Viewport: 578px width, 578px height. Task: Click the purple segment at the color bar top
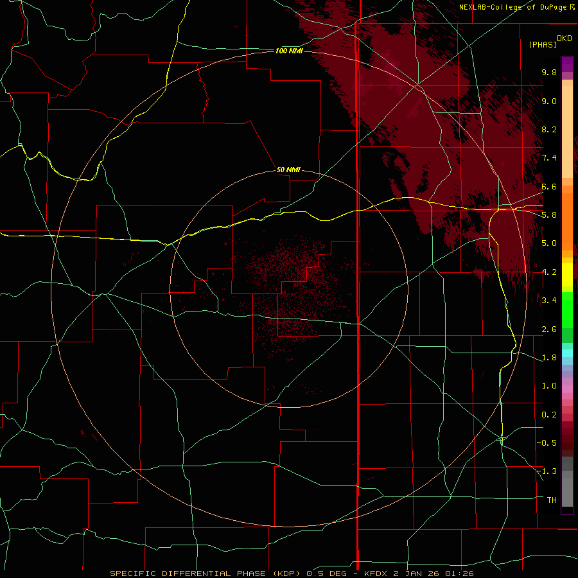point(567,64)
